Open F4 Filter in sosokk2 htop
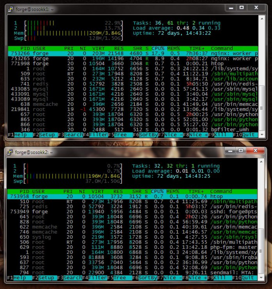272x289 pixels. coord(94,278)
